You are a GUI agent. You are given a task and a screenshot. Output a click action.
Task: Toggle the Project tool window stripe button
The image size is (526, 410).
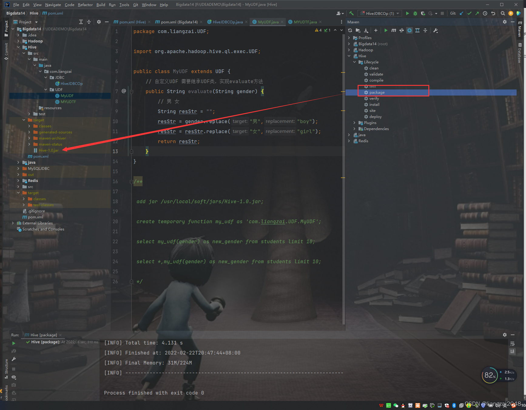tap(6, 29)
